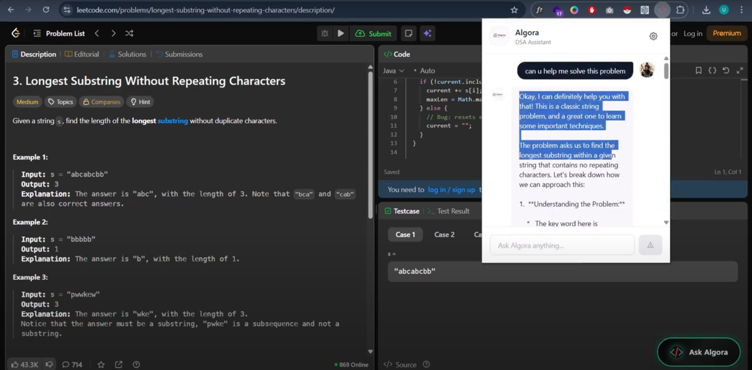Click the browser profile avatar U
This screenshot has height=370, width=752.
724,10
